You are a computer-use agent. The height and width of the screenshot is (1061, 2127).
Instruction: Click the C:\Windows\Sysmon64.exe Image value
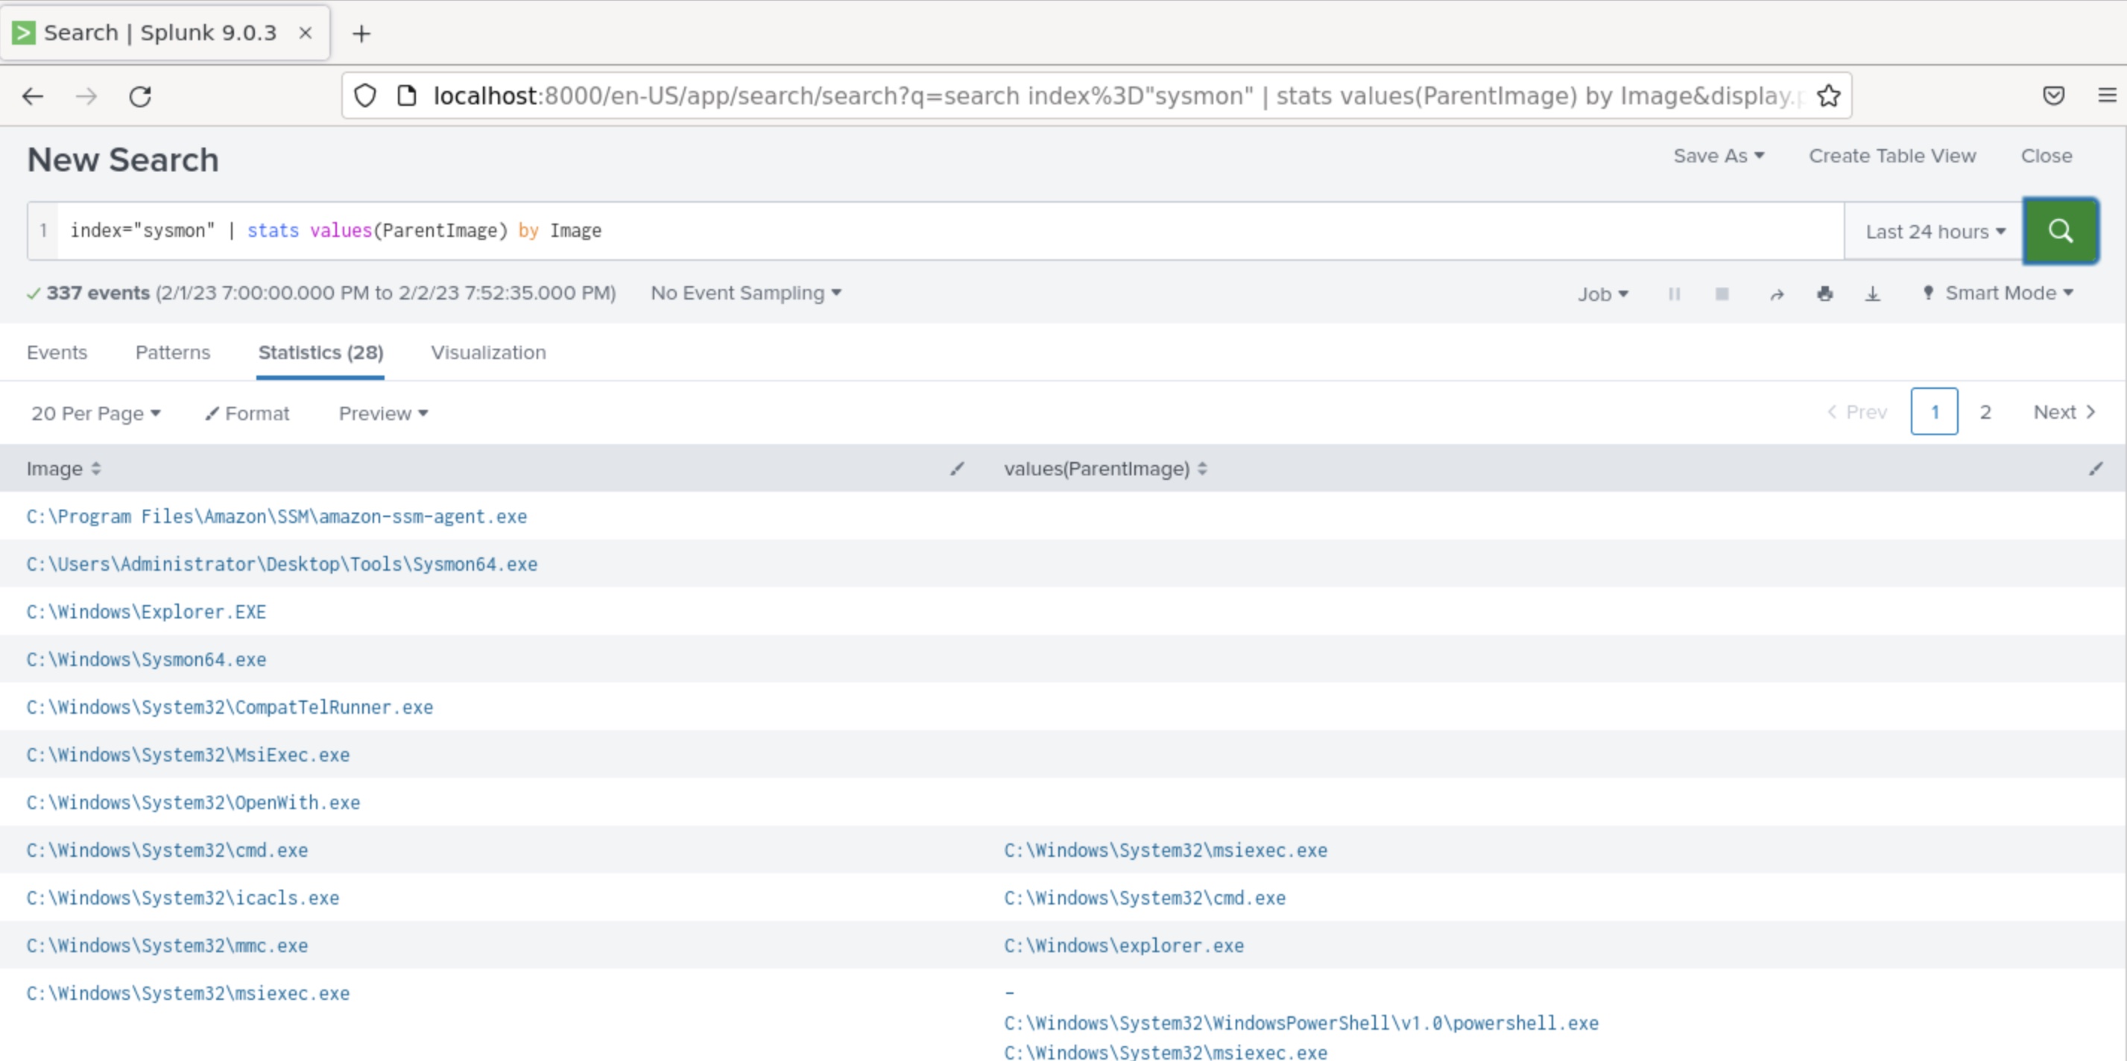(146, 659)
